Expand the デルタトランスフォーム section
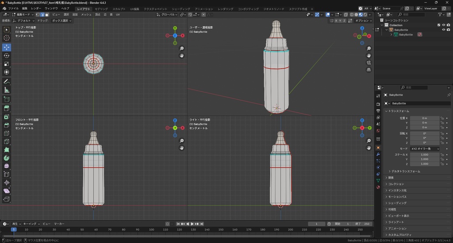 (x=406, y=171)
